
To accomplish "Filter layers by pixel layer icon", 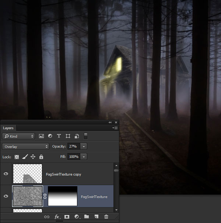I will 41,136.
